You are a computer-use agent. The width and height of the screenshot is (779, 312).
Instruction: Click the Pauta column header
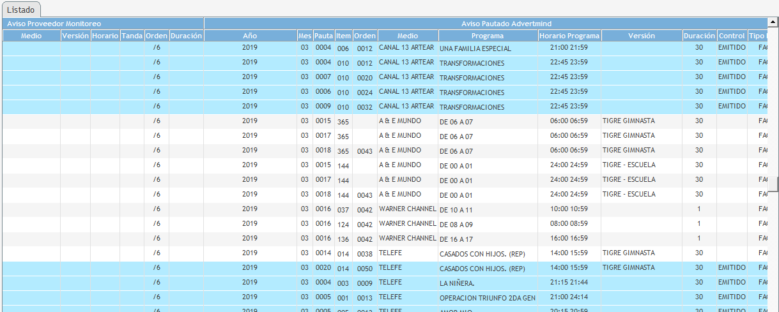click(x=323, y=36)
